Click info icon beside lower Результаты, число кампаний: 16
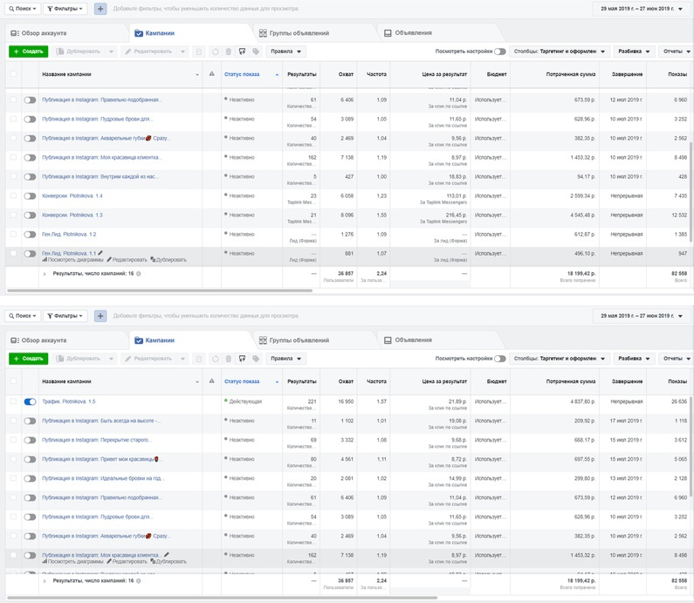Viewport: 694px width, 603px height. click(x=139, y=580)
